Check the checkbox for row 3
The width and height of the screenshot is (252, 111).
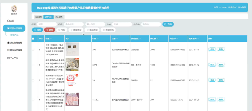[33, 80]
